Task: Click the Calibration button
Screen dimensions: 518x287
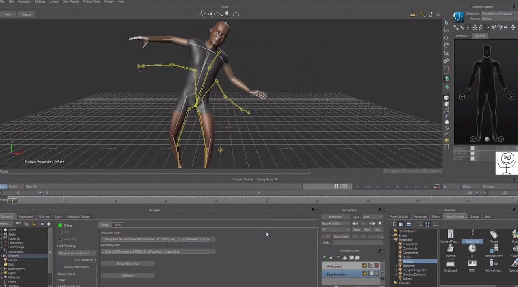Action: (x=128, y=276)
